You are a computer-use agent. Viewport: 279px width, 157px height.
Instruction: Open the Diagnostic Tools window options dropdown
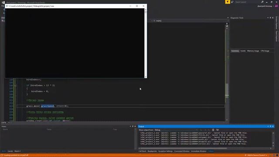[x=268, y=18]
